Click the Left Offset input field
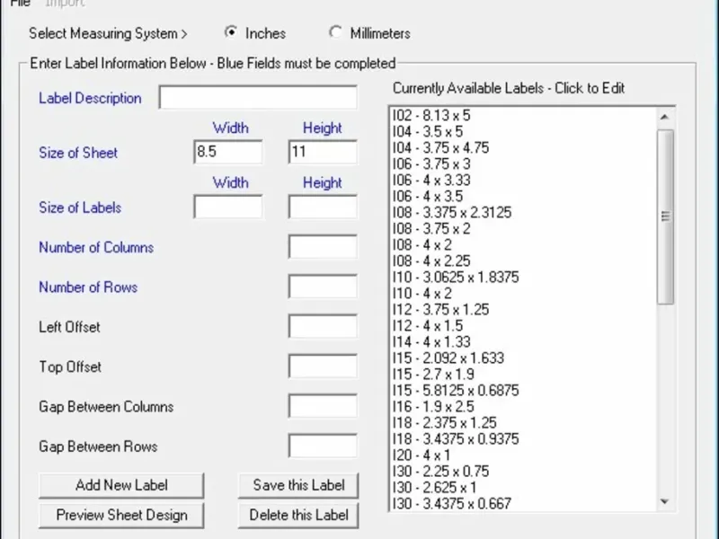The width and height of the screenshot is (719, 539). point(322,327)
